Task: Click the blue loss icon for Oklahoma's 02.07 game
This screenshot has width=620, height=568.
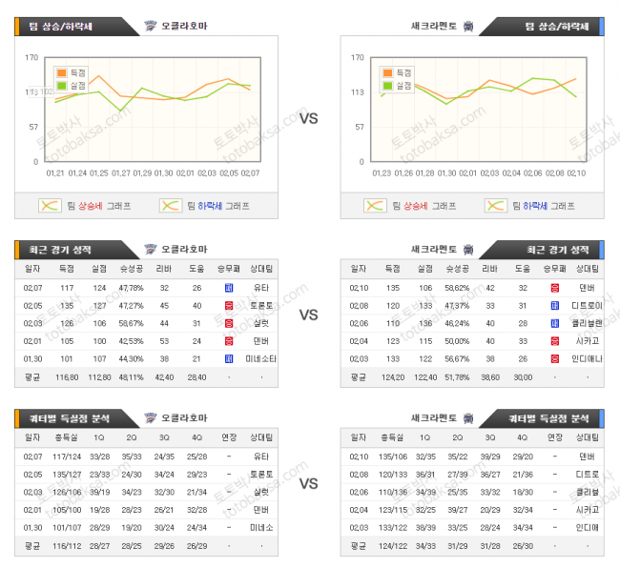Action: (x=229, y=287)
